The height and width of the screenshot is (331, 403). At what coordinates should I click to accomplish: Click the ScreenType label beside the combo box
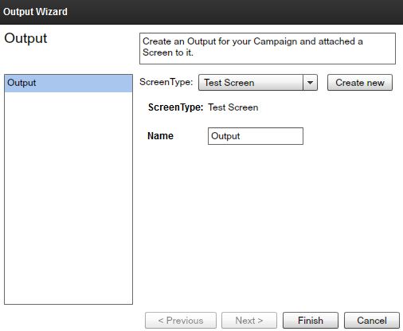tap(166, 82)
